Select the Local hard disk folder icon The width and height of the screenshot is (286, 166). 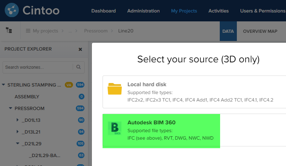pyautogui.click(x=115, y=89)
